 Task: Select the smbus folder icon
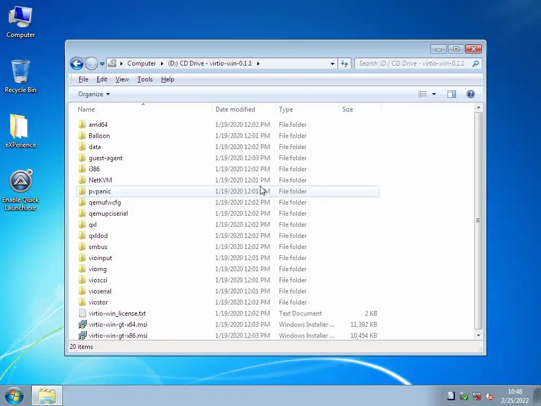82,247
